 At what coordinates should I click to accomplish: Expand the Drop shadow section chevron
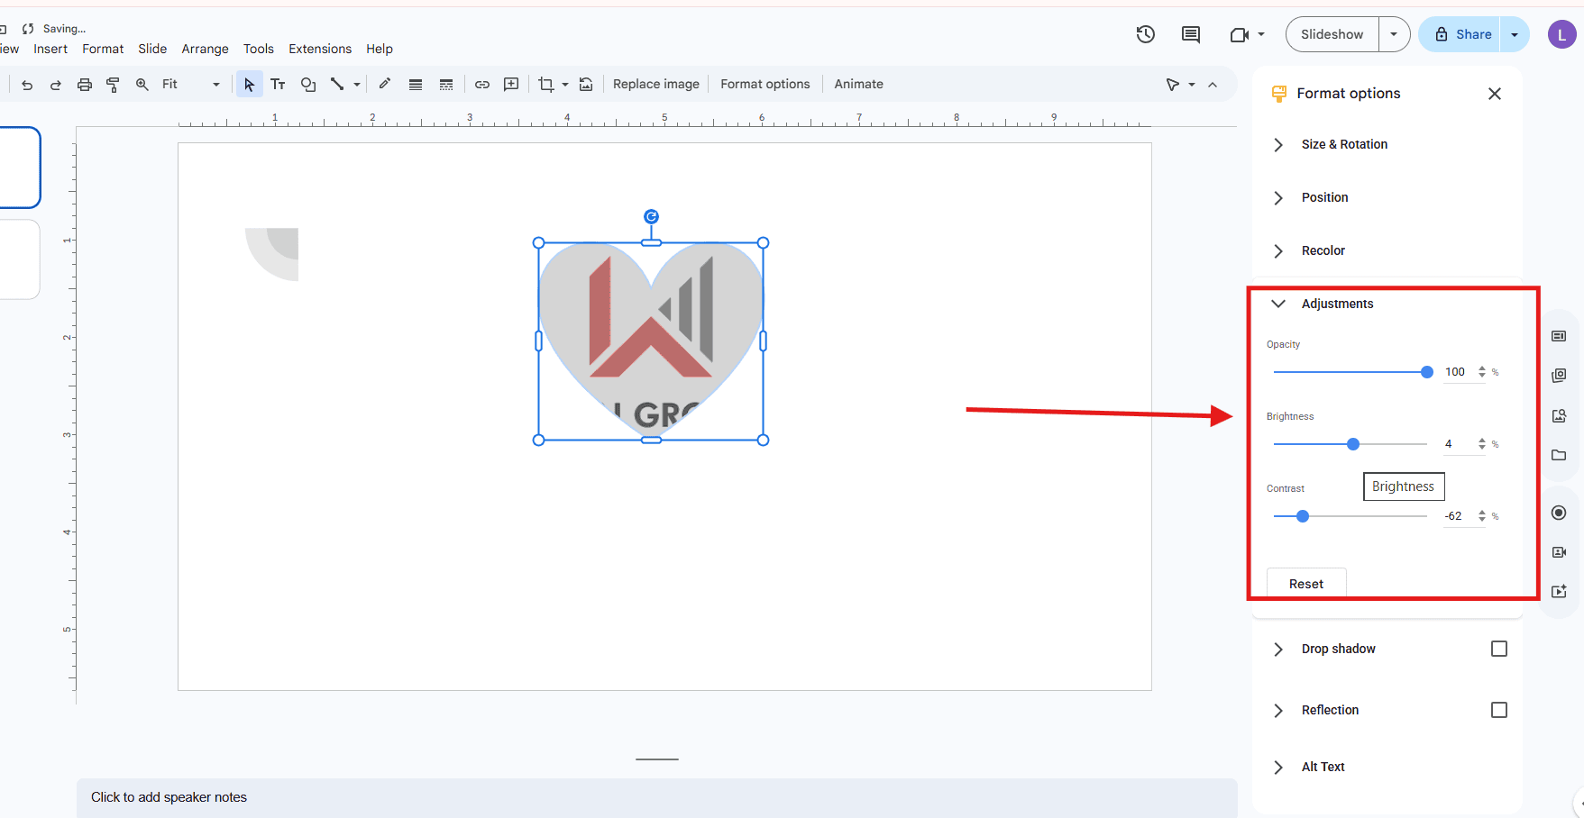[x=1278, y=649]
